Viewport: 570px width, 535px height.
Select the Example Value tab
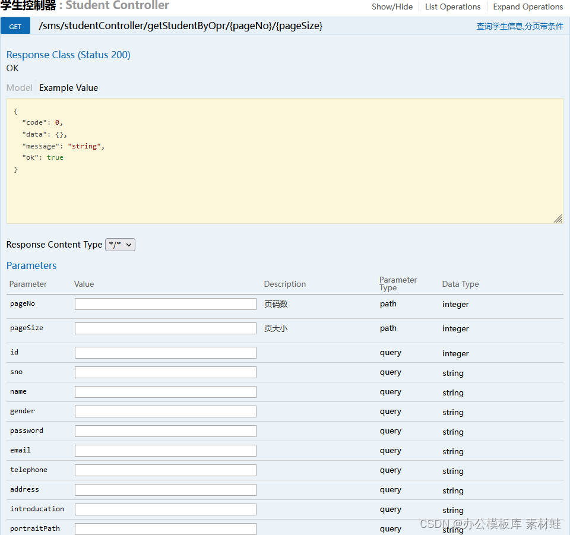pos(68,88)
